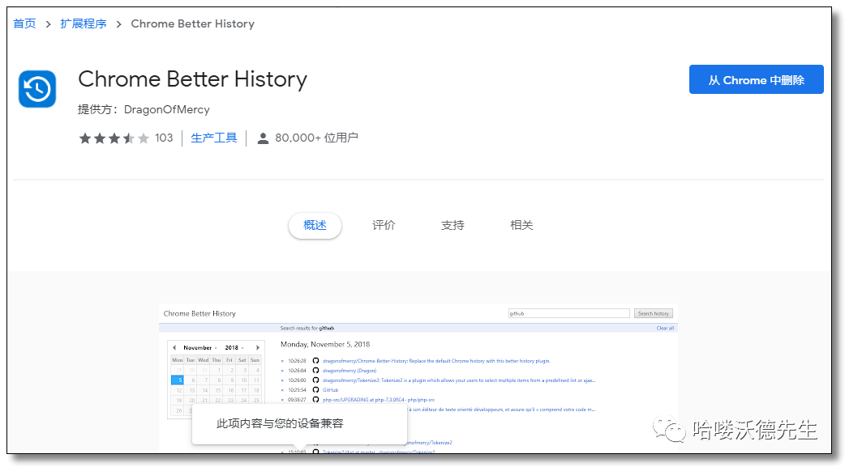
Task: Click the user count person icon
Action: 263,138
